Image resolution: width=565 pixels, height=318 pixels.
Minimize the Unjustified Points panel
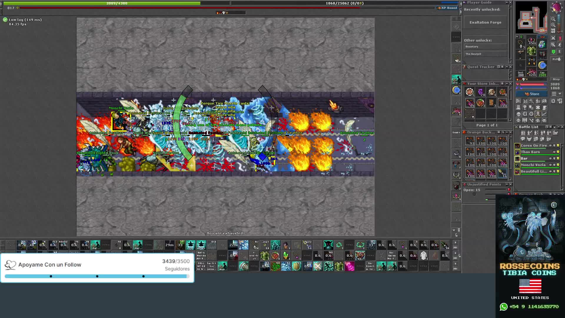pyautogui.click(x=507, y=184)
